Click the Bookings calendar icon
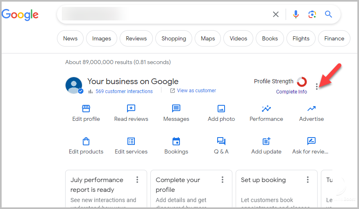 coord(176,141)
